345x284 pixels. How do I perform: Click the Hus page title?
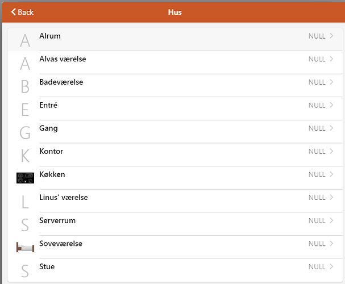[174, 12]
